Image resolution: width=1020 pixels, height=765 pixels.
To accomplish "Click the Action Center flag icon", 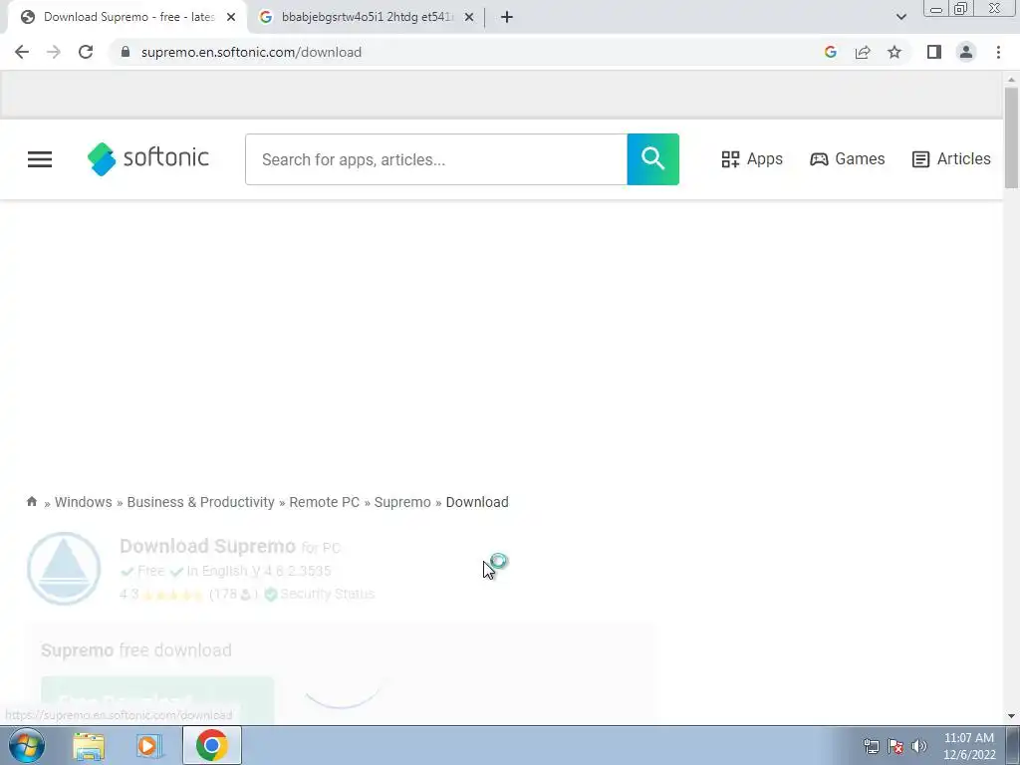I will (895, 746).
